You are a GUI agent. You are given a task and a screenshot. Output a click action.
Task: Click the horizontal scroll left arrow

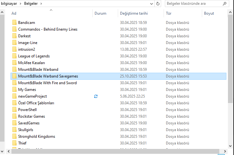[x=9, y=151]
